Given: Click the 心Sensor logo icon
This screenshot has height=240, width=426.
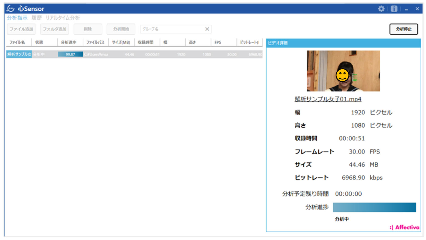Looking at the screenshot, I should (x=11, y=8).
